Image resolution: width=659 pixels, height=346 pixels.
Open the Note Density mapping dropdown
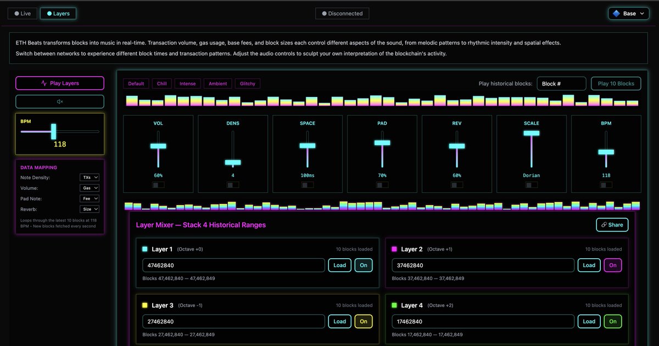90,178
